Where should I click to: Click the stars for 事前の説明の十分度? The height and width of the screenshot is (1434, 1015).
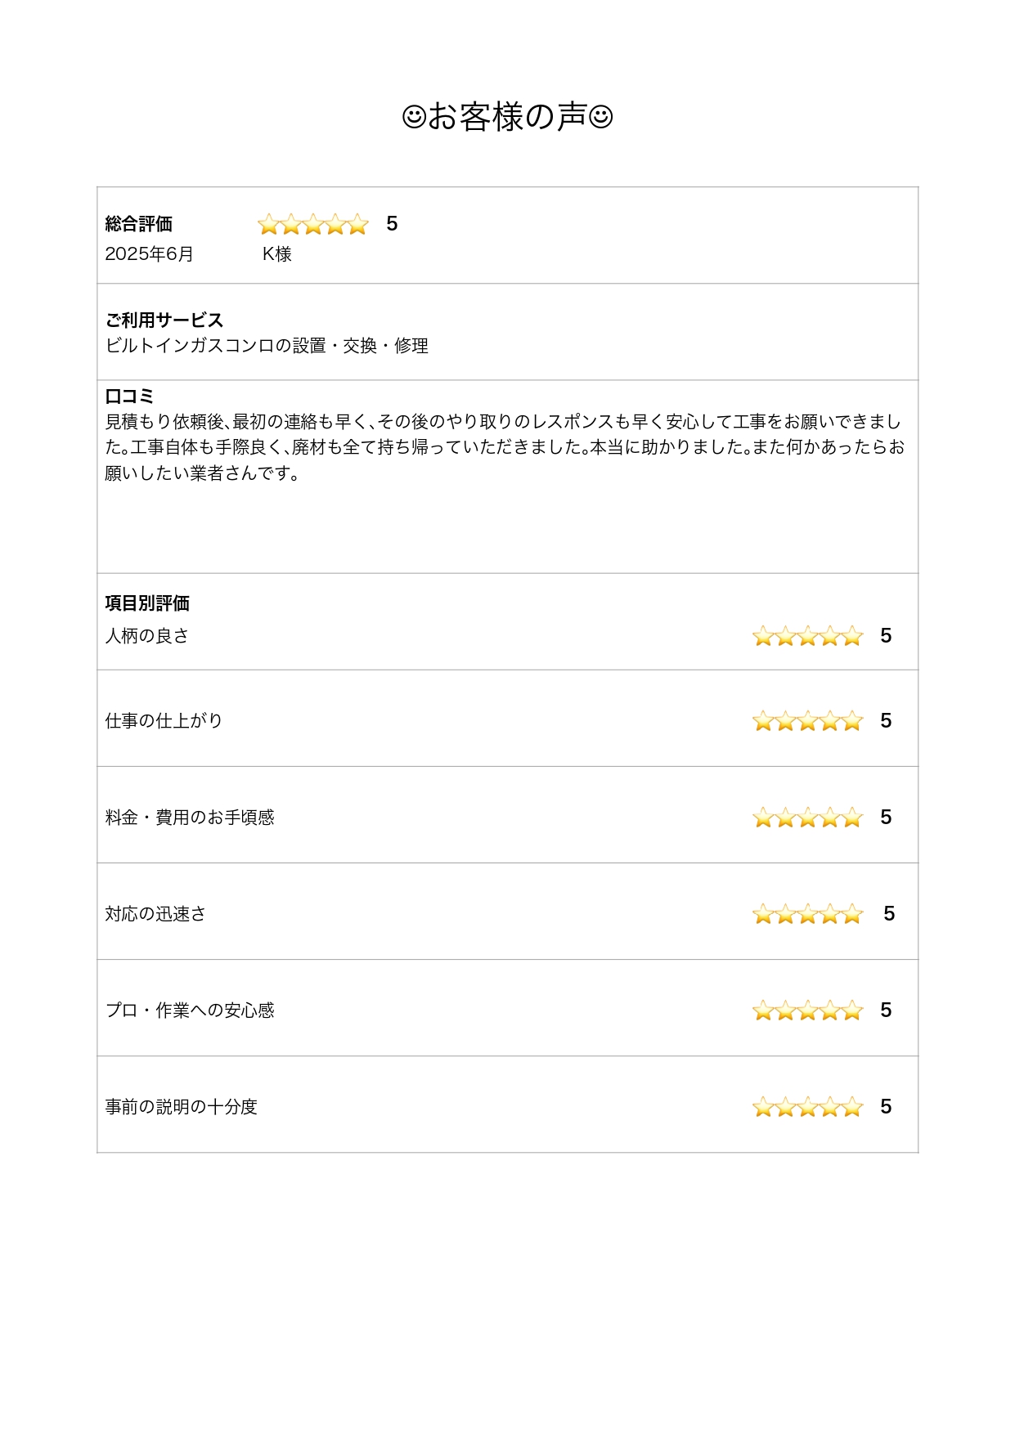click(x=807, y=1107)
